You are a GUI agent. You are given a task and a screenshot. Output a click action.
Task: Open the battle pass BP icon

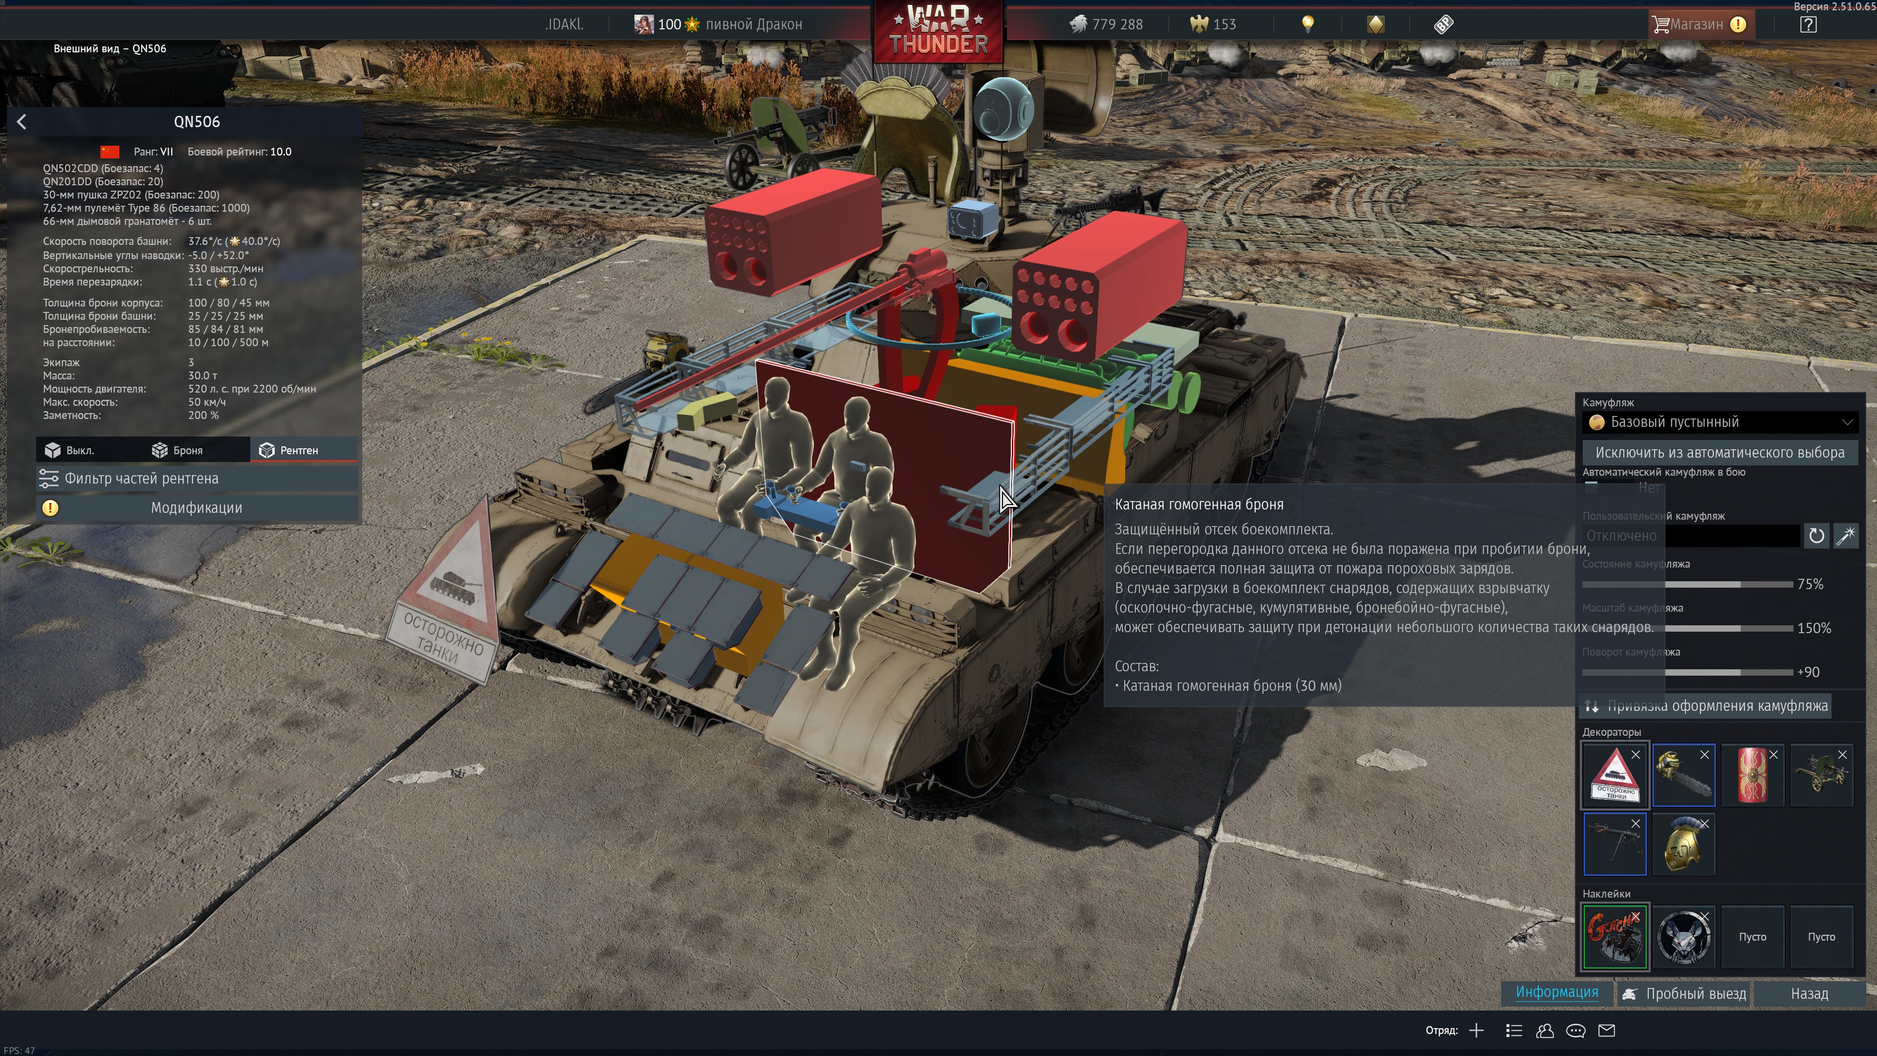coord(1443,24)
